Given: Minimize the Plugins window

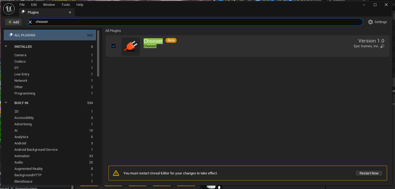Looking at the screenshot, I should pyautogui.click(x=364, y=5).
